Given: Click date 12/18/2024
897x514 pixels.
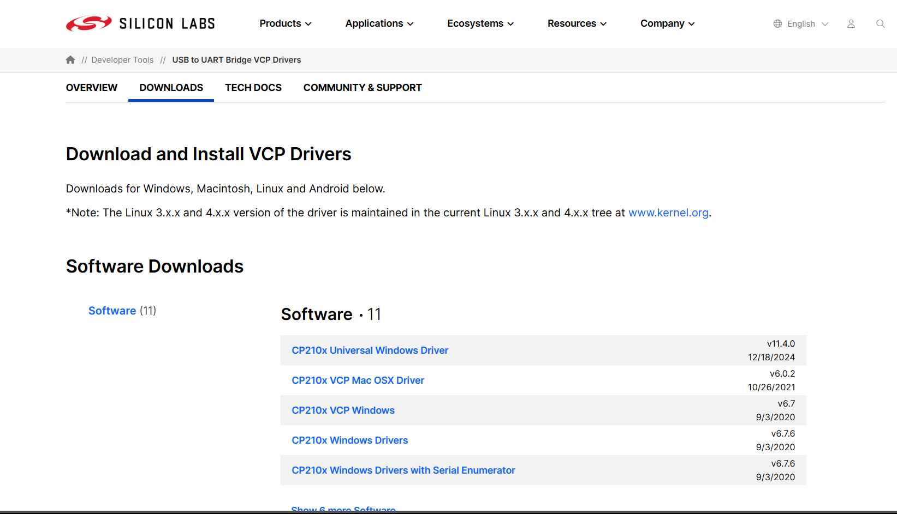Looking at the screenshot, I should (x=771, y=358).
